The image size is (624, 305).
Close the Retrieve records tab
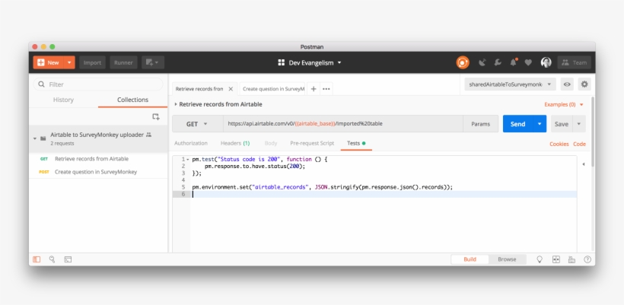(x=231, y=89)
